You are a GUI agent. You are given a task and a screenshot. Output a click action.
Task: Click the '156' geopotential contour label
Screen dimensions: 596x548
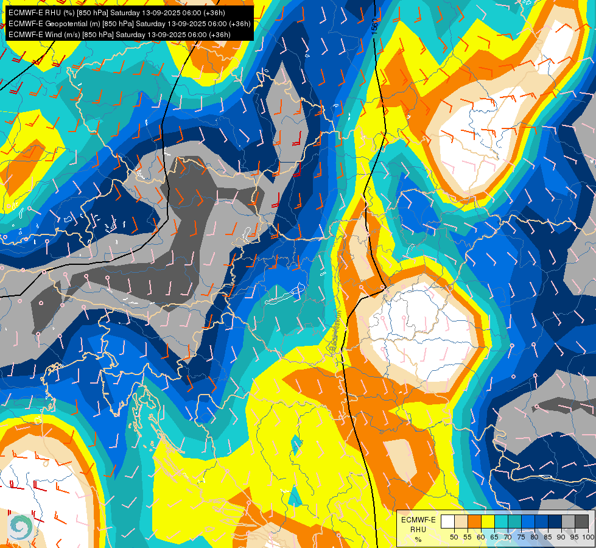pos(375,27)
